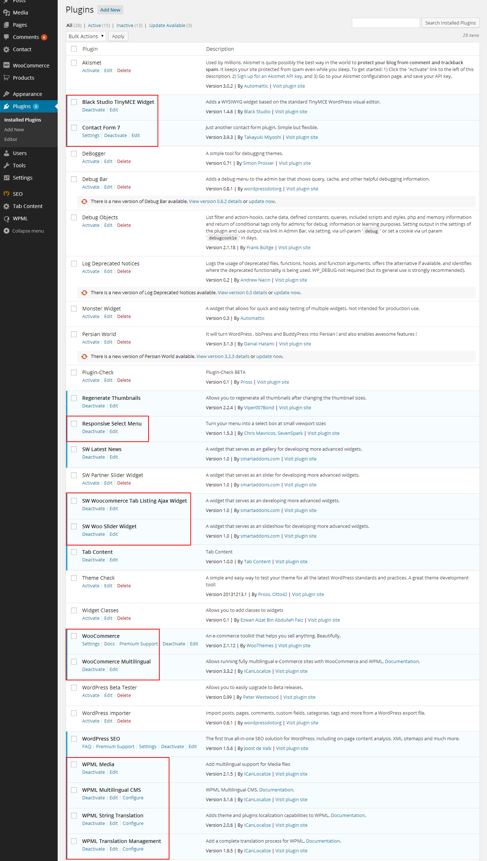Click the Persian World update icon
The image size is (487, 861).
(84, 357)
